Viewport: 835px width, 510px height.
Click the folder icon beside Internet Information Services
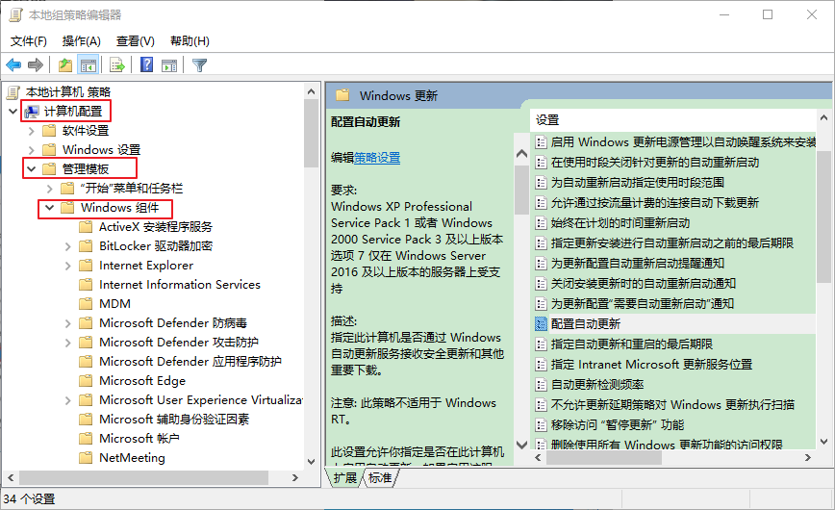pyautogui.click(x=86, y=285)
